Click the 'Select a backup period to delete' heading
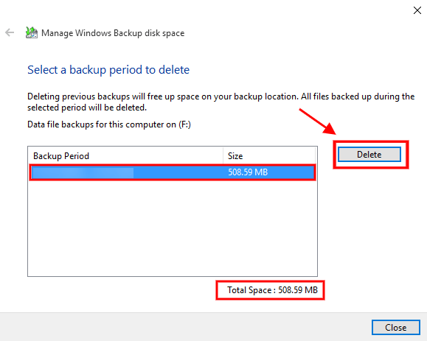The width and height of the screenshot is (427, 341). [108, 70]
